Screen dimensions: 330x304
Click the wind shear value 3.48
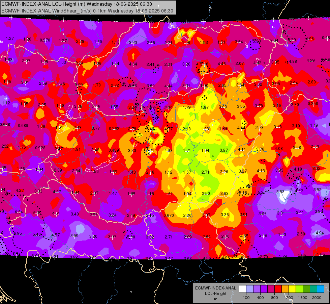point(95,150)
